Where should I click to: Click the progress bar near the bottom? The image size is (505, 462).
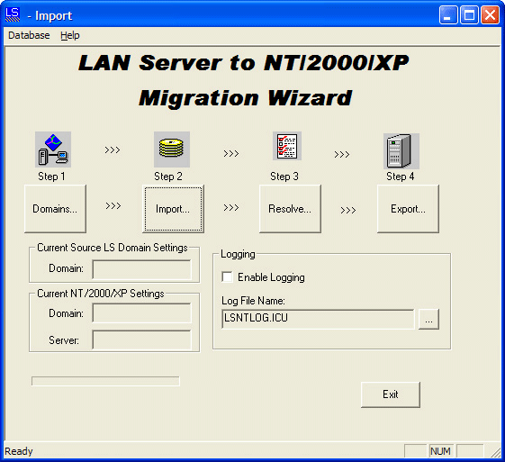click(x=105, y=381)
